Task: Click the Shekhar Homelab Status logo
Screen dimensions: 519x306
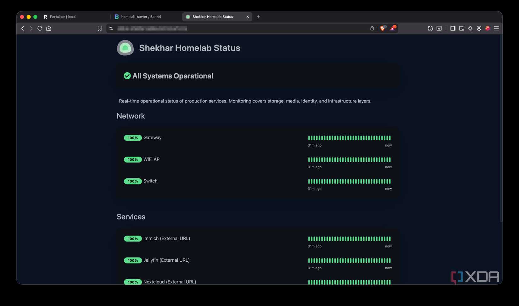Action: tap(125, 48)
